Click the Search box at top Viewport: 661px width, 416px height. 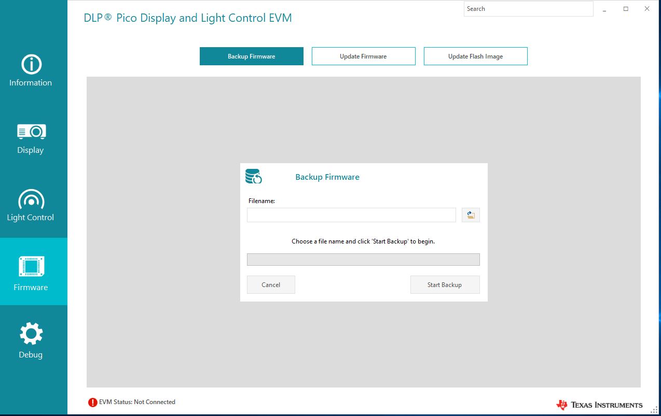528,9
